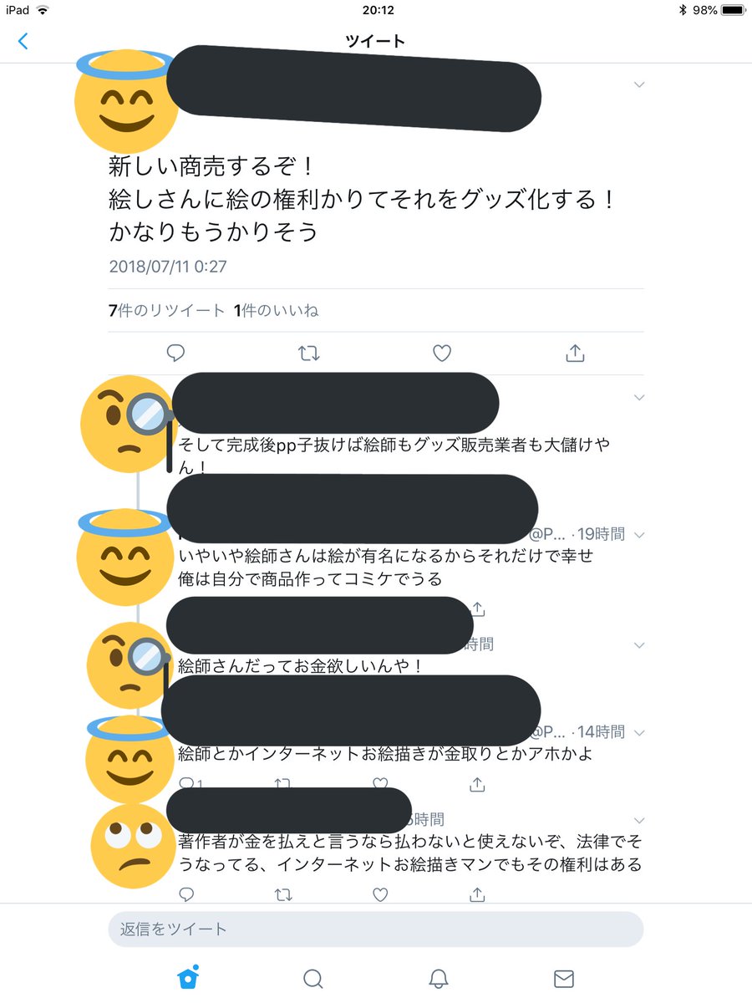The width and height of the screenshot is (752, 1003).
Task: View the 1件のいいね list
Action: tap(276, 310)
